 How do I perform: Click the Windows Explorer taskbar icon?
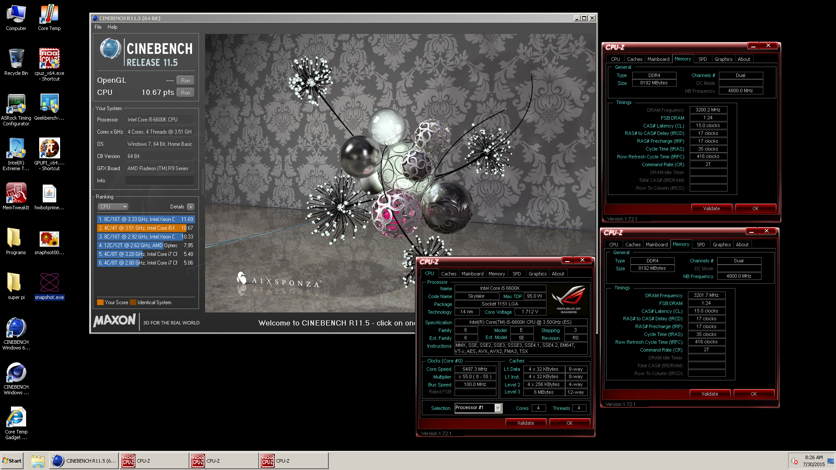38,461
